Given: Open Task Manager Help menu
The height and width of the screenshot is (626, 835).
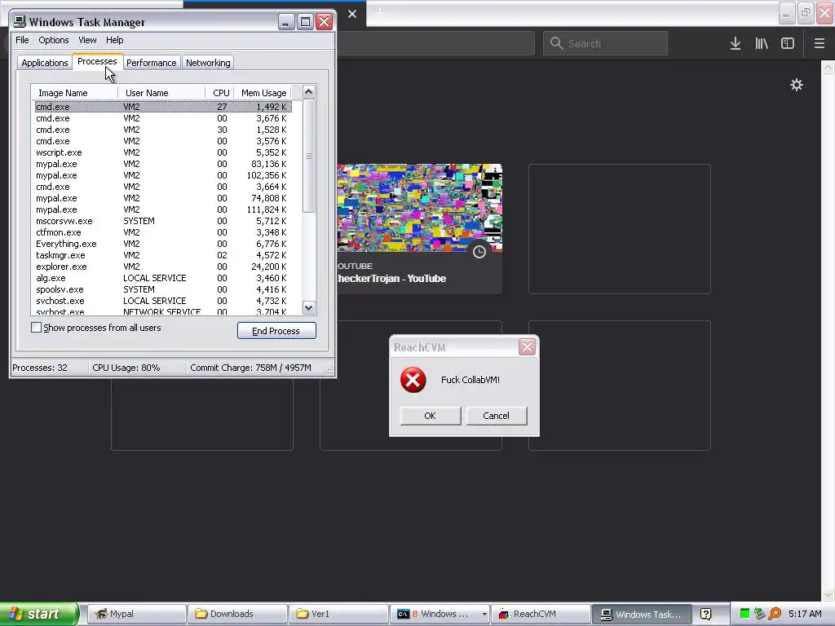Looking at the screenshot, I should pyautogui.click(x=114, y=40).
